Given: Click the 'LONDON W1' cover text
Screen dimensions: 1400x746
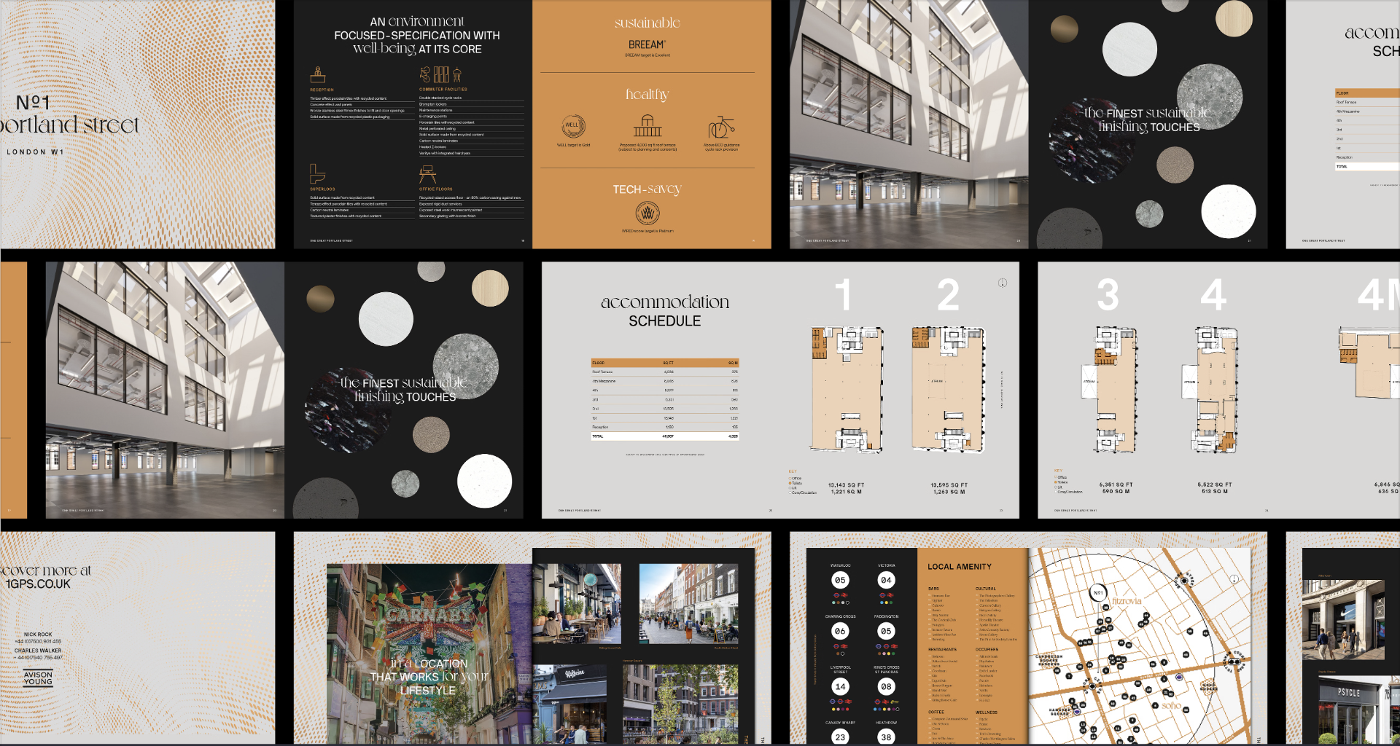Looking at the screenshot, I should pyautogui.click(x=36, y=152).
